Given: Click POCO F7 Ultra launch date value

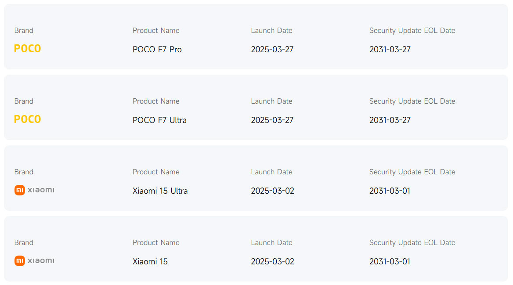Looking at the screenshot, I should (272, 120).
